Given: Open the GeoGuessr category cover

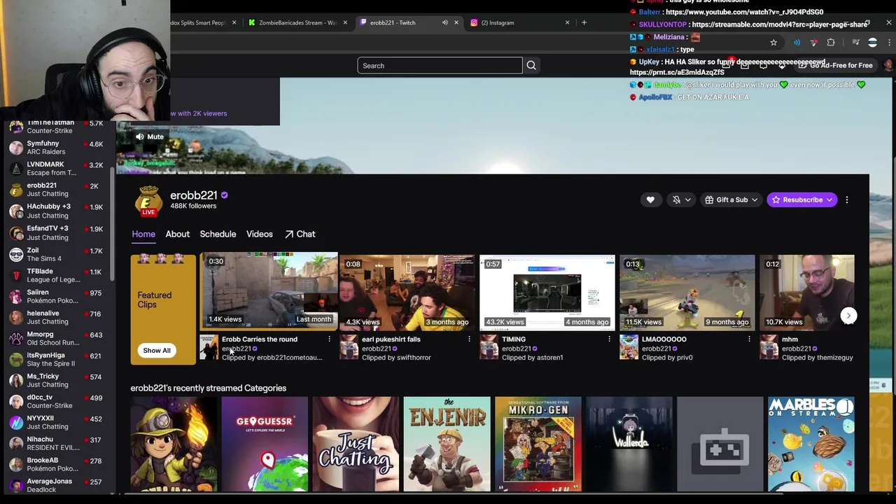Looking at the screenshot, I should (x=265, y=444).
